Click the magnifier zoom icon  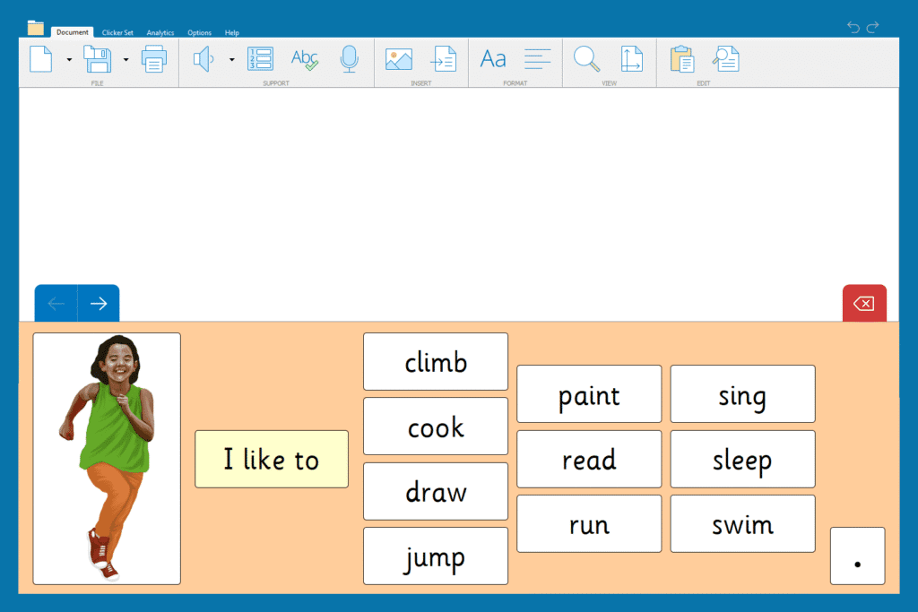pos(586,59)
